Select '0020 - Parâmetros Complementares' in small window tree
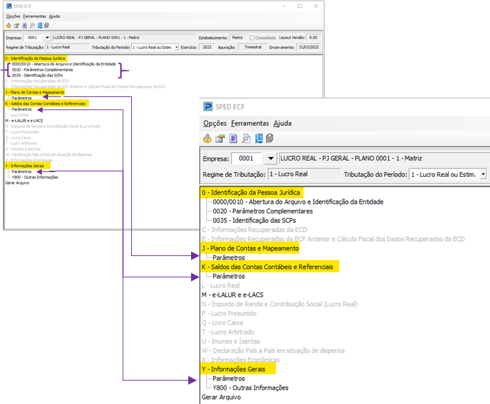490x404 pixels. [42, 70]
